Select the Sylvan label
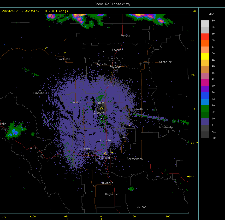This screenshot has width=225, height=220. tap(102, 64)
